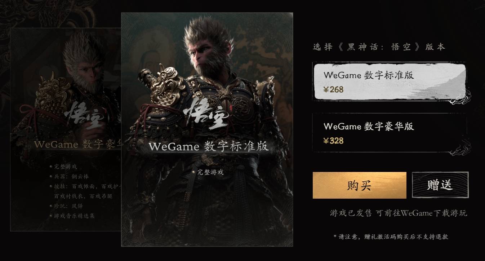Click the ¥328 price label
Viewport: 485px width, 261px height.
(x=333, y=141)
